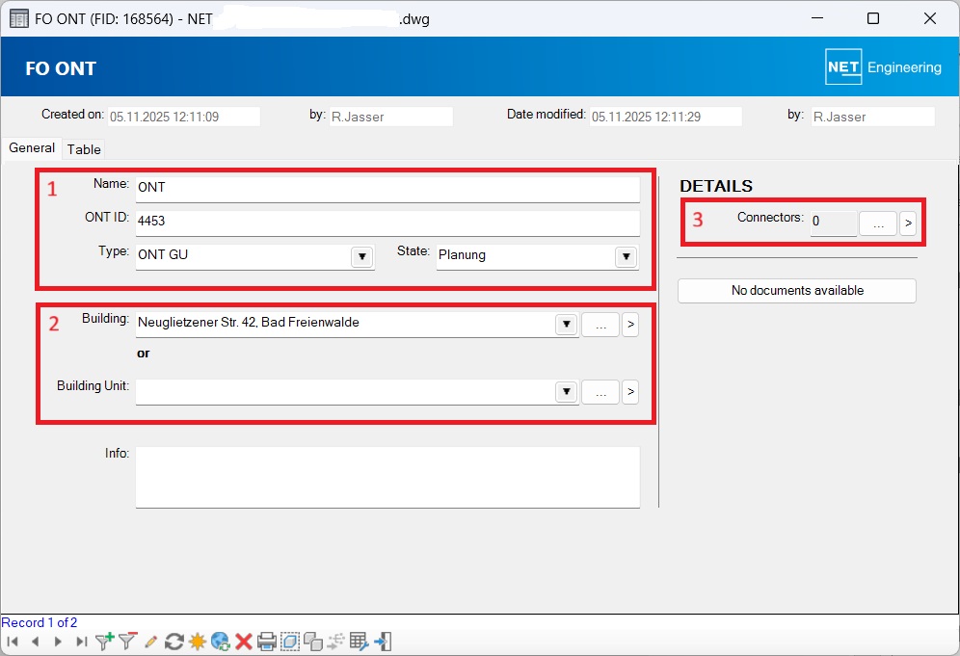
Task: Click the Connectors ellipsis button
Action: (877, 223)
